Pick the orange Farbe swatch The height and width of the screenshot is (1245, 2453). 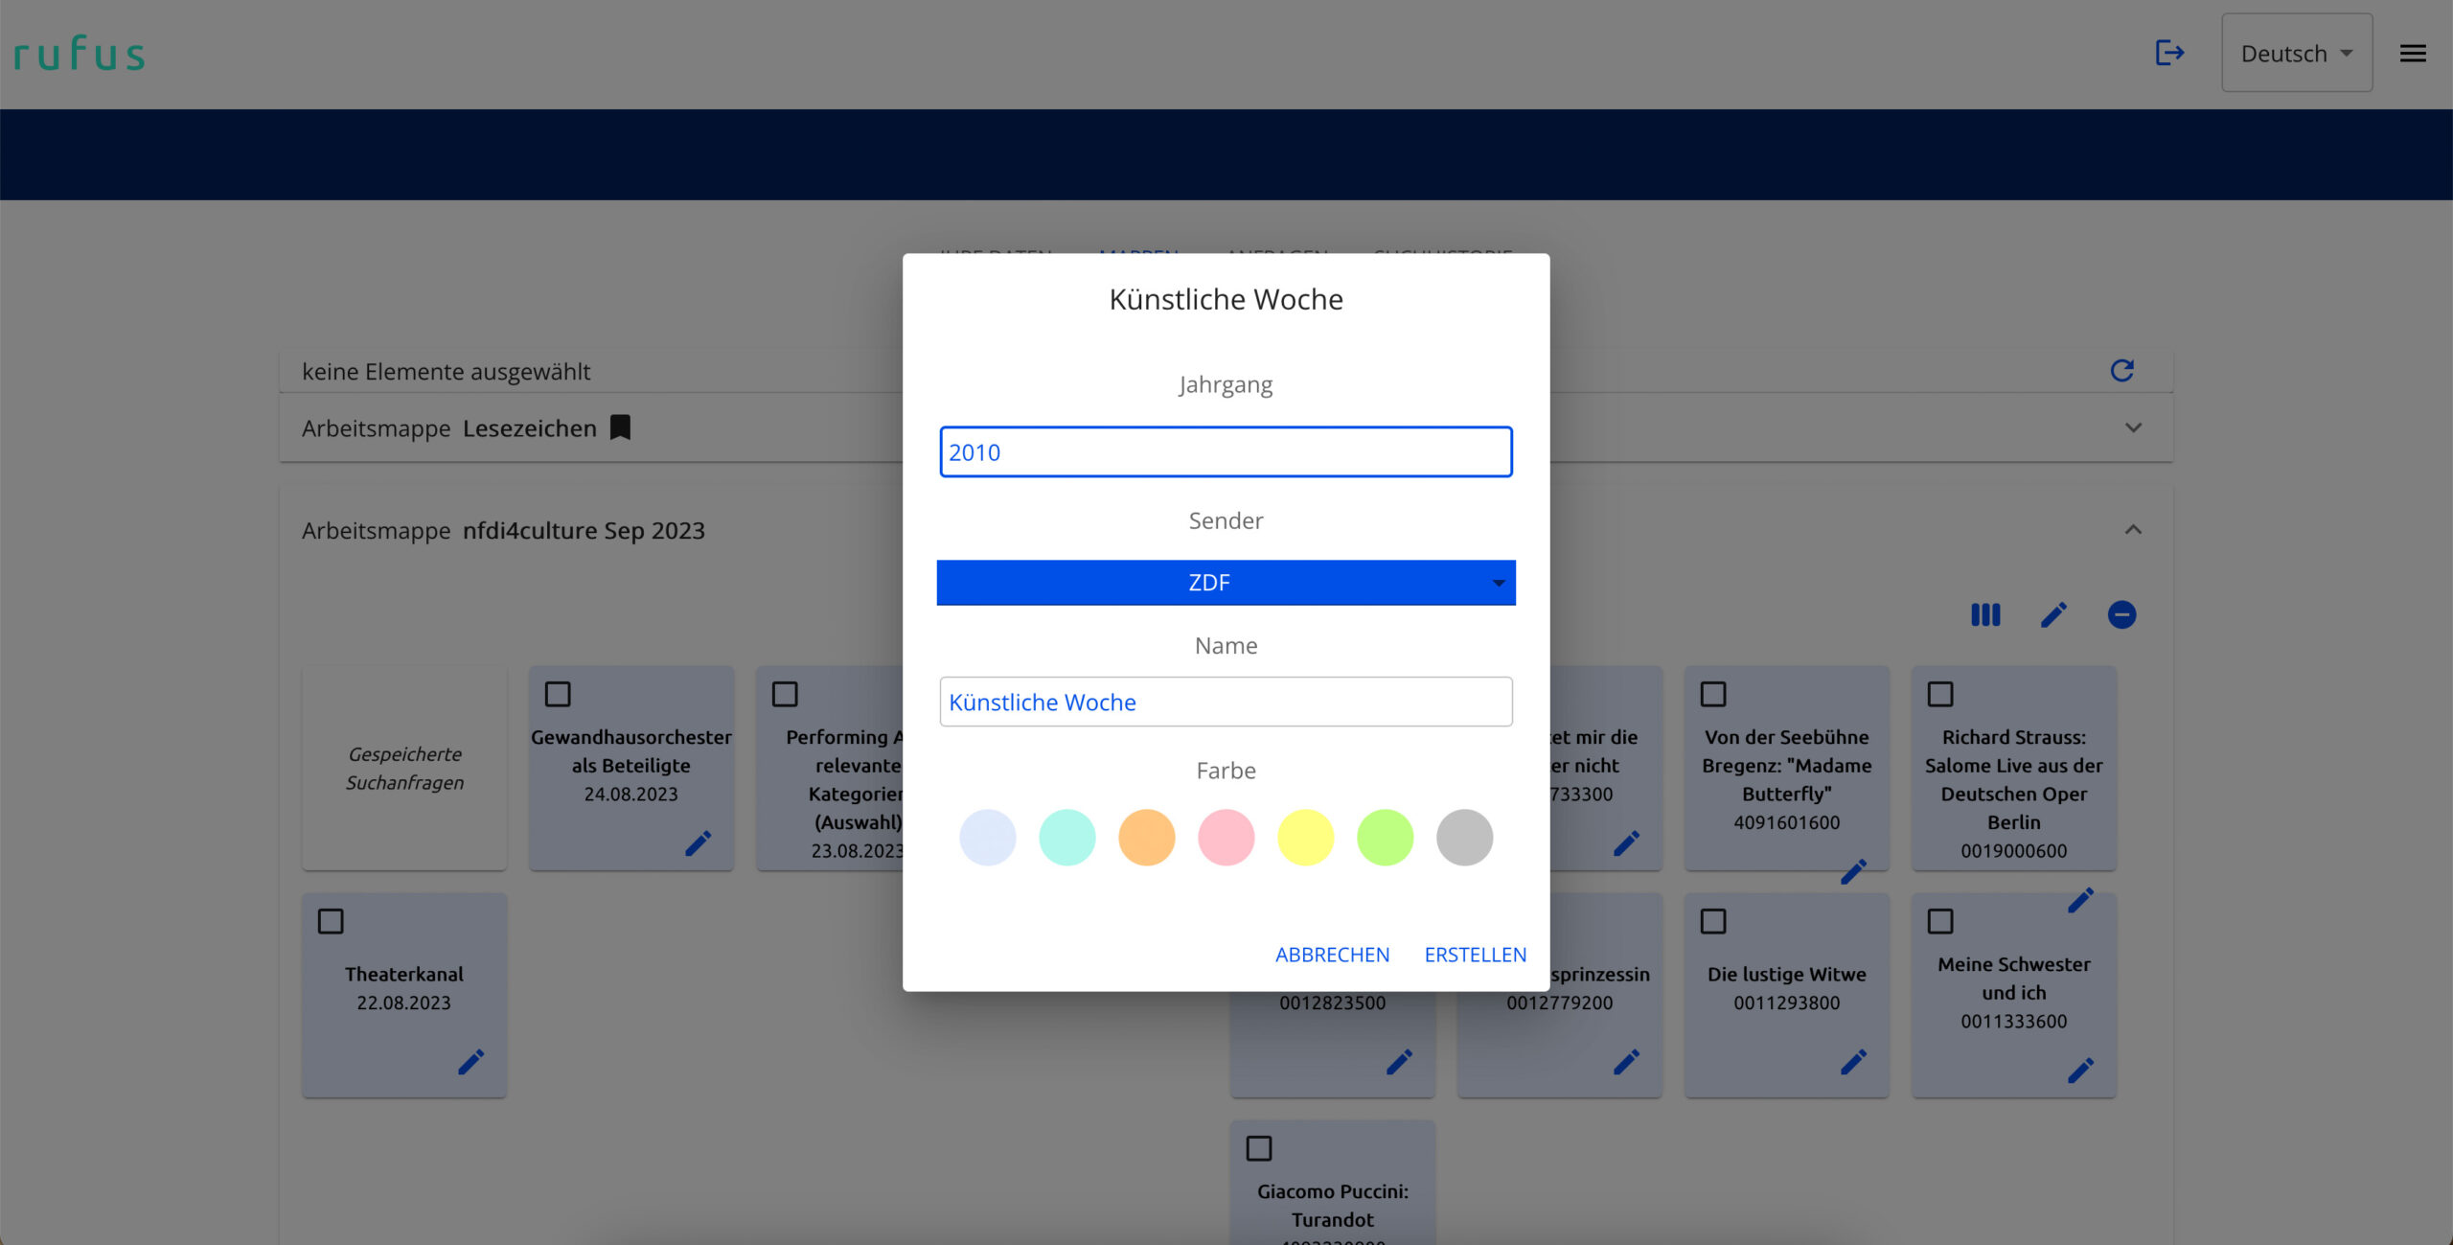[x=1146, y=838]
